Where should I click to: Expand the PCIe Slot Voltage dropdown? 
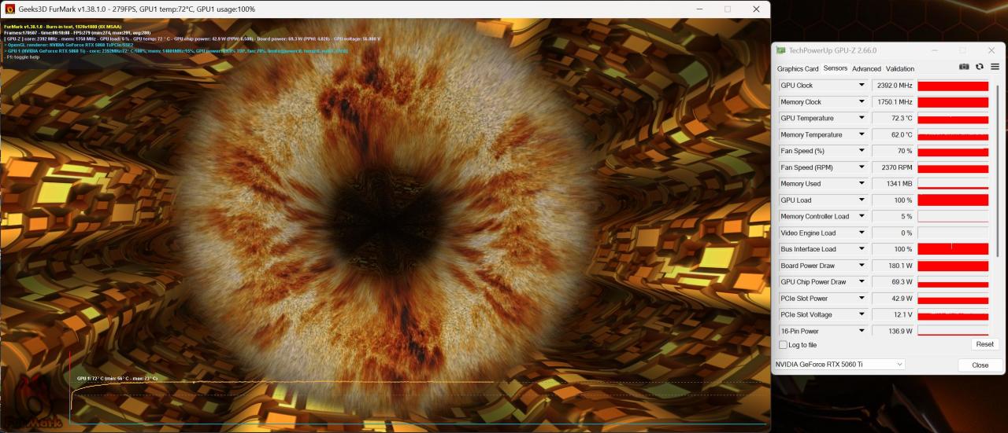pos(862,315)
